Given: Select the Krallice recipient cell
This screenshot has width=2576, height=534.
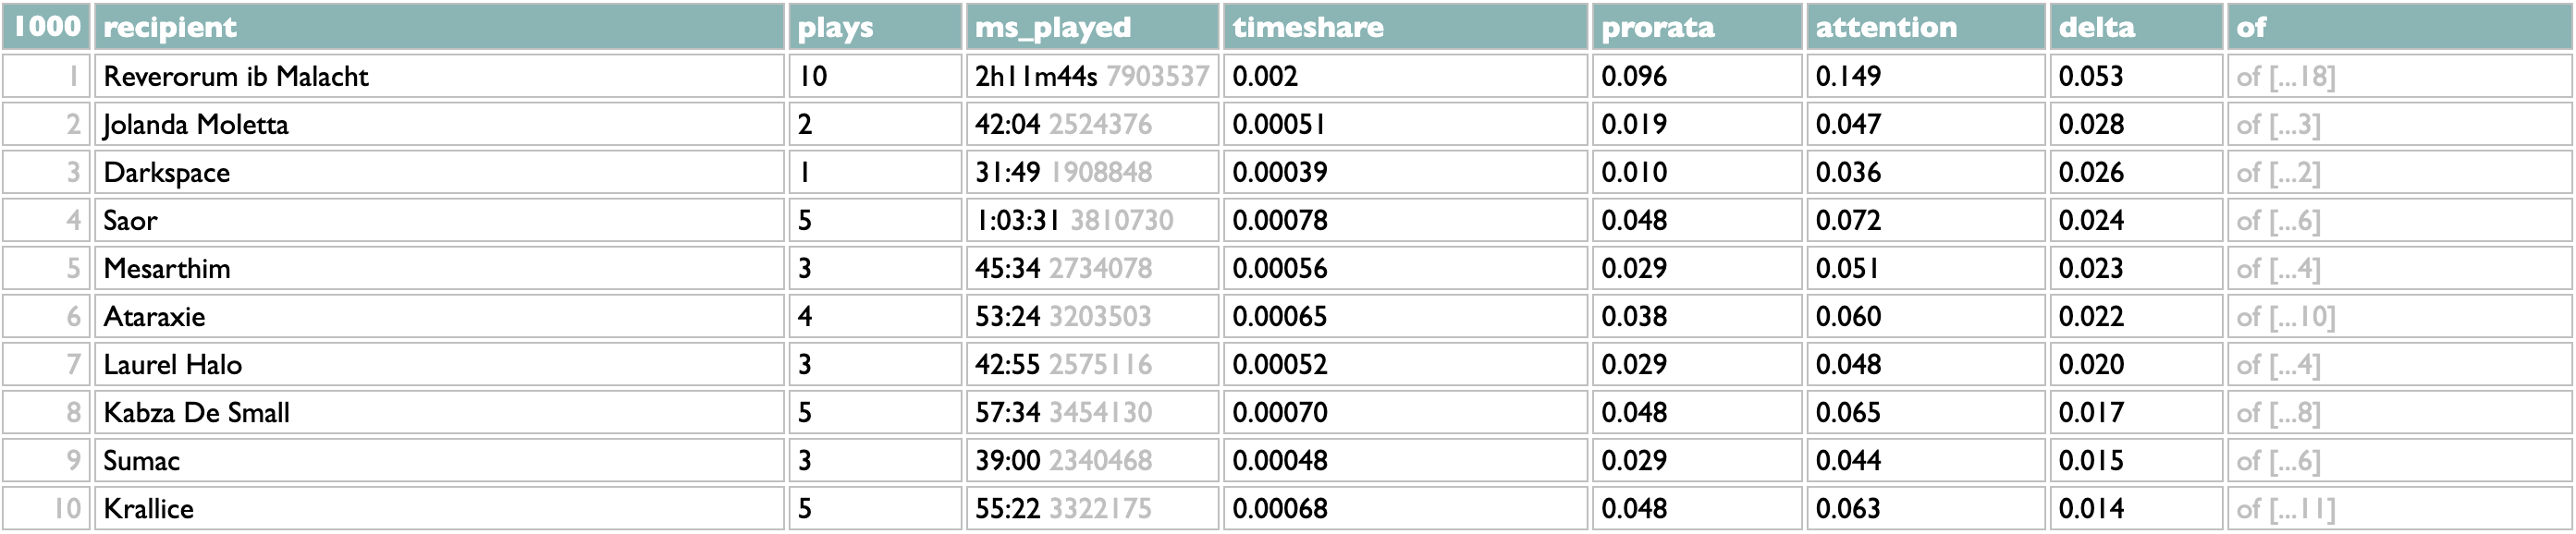Looking at the screenshot, I should pos(439,508).
